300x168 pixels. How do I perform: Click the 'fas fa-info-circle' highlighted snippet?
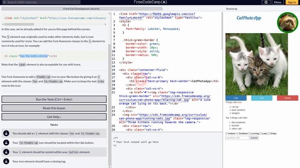coord(34,56)
